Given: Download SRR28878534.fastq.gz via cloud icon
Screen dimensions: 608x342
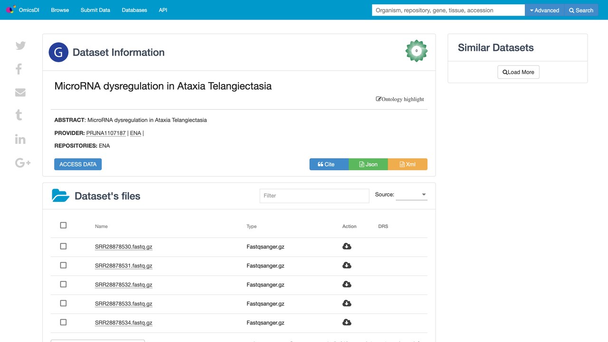Looking at the screenshot, I should click(x=347, y=322).
